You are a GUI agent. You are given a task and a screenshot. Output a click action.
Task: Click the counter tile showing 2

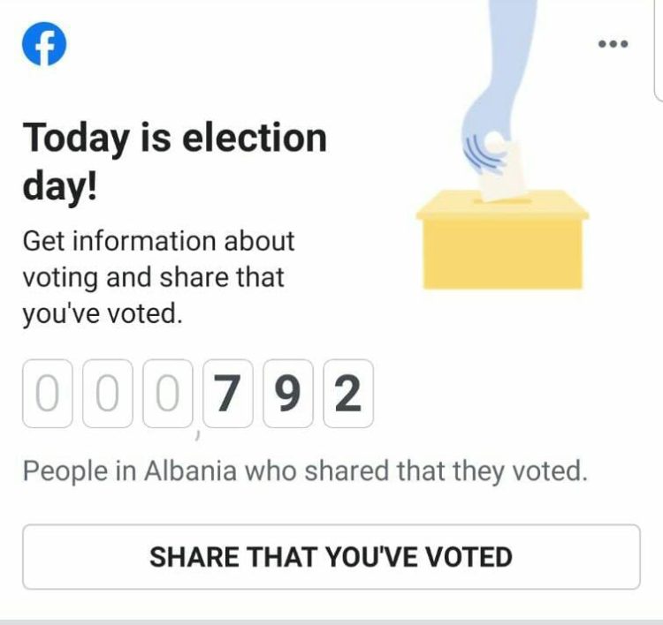tap(348, 394)
